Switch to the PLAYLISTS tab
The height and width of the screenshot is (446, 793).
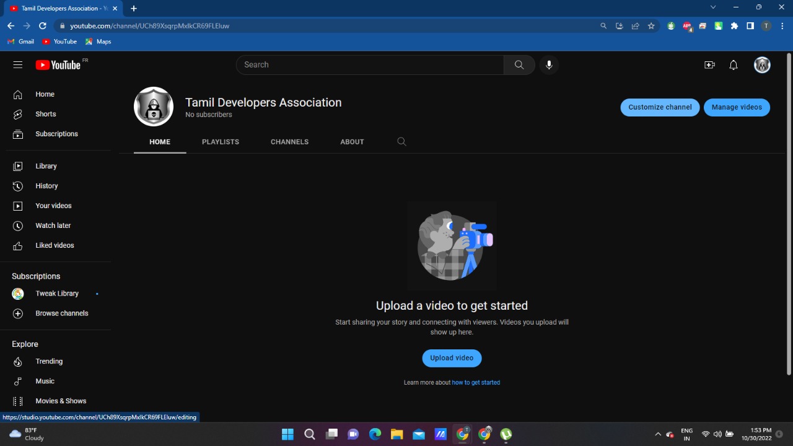(x=221, y=142)
